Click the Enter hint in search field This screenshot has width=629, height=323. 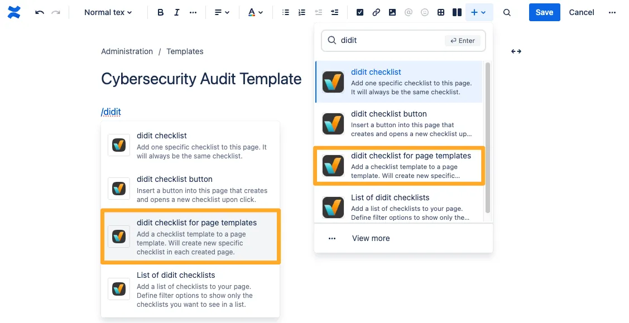463,41
